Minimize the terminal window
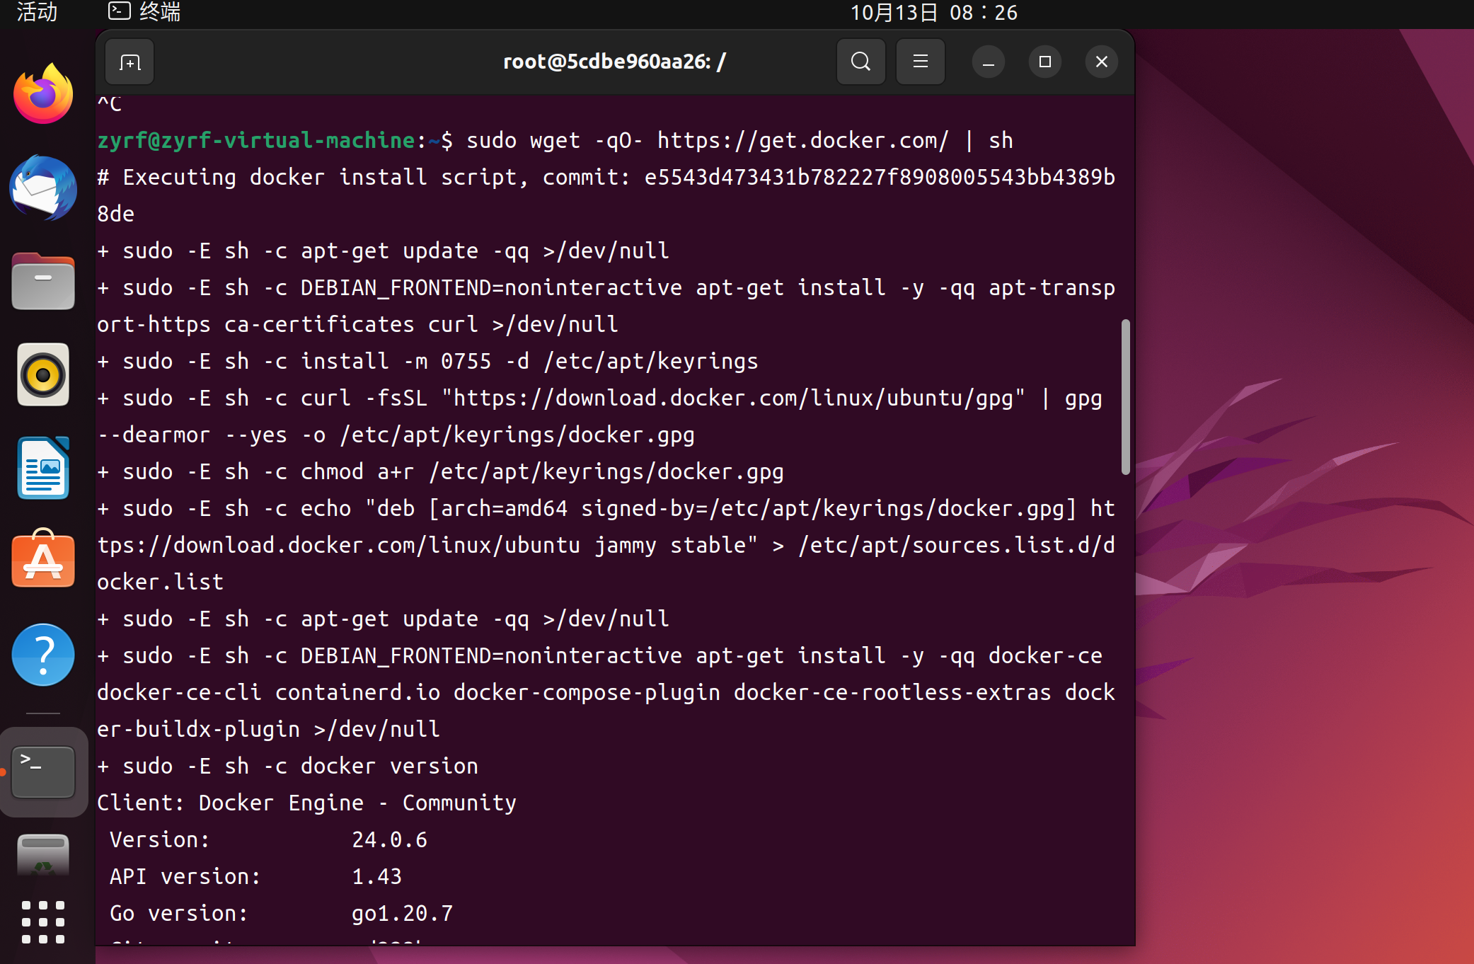This screenshot has width=1474, height=964. click(x=988, y=62)
